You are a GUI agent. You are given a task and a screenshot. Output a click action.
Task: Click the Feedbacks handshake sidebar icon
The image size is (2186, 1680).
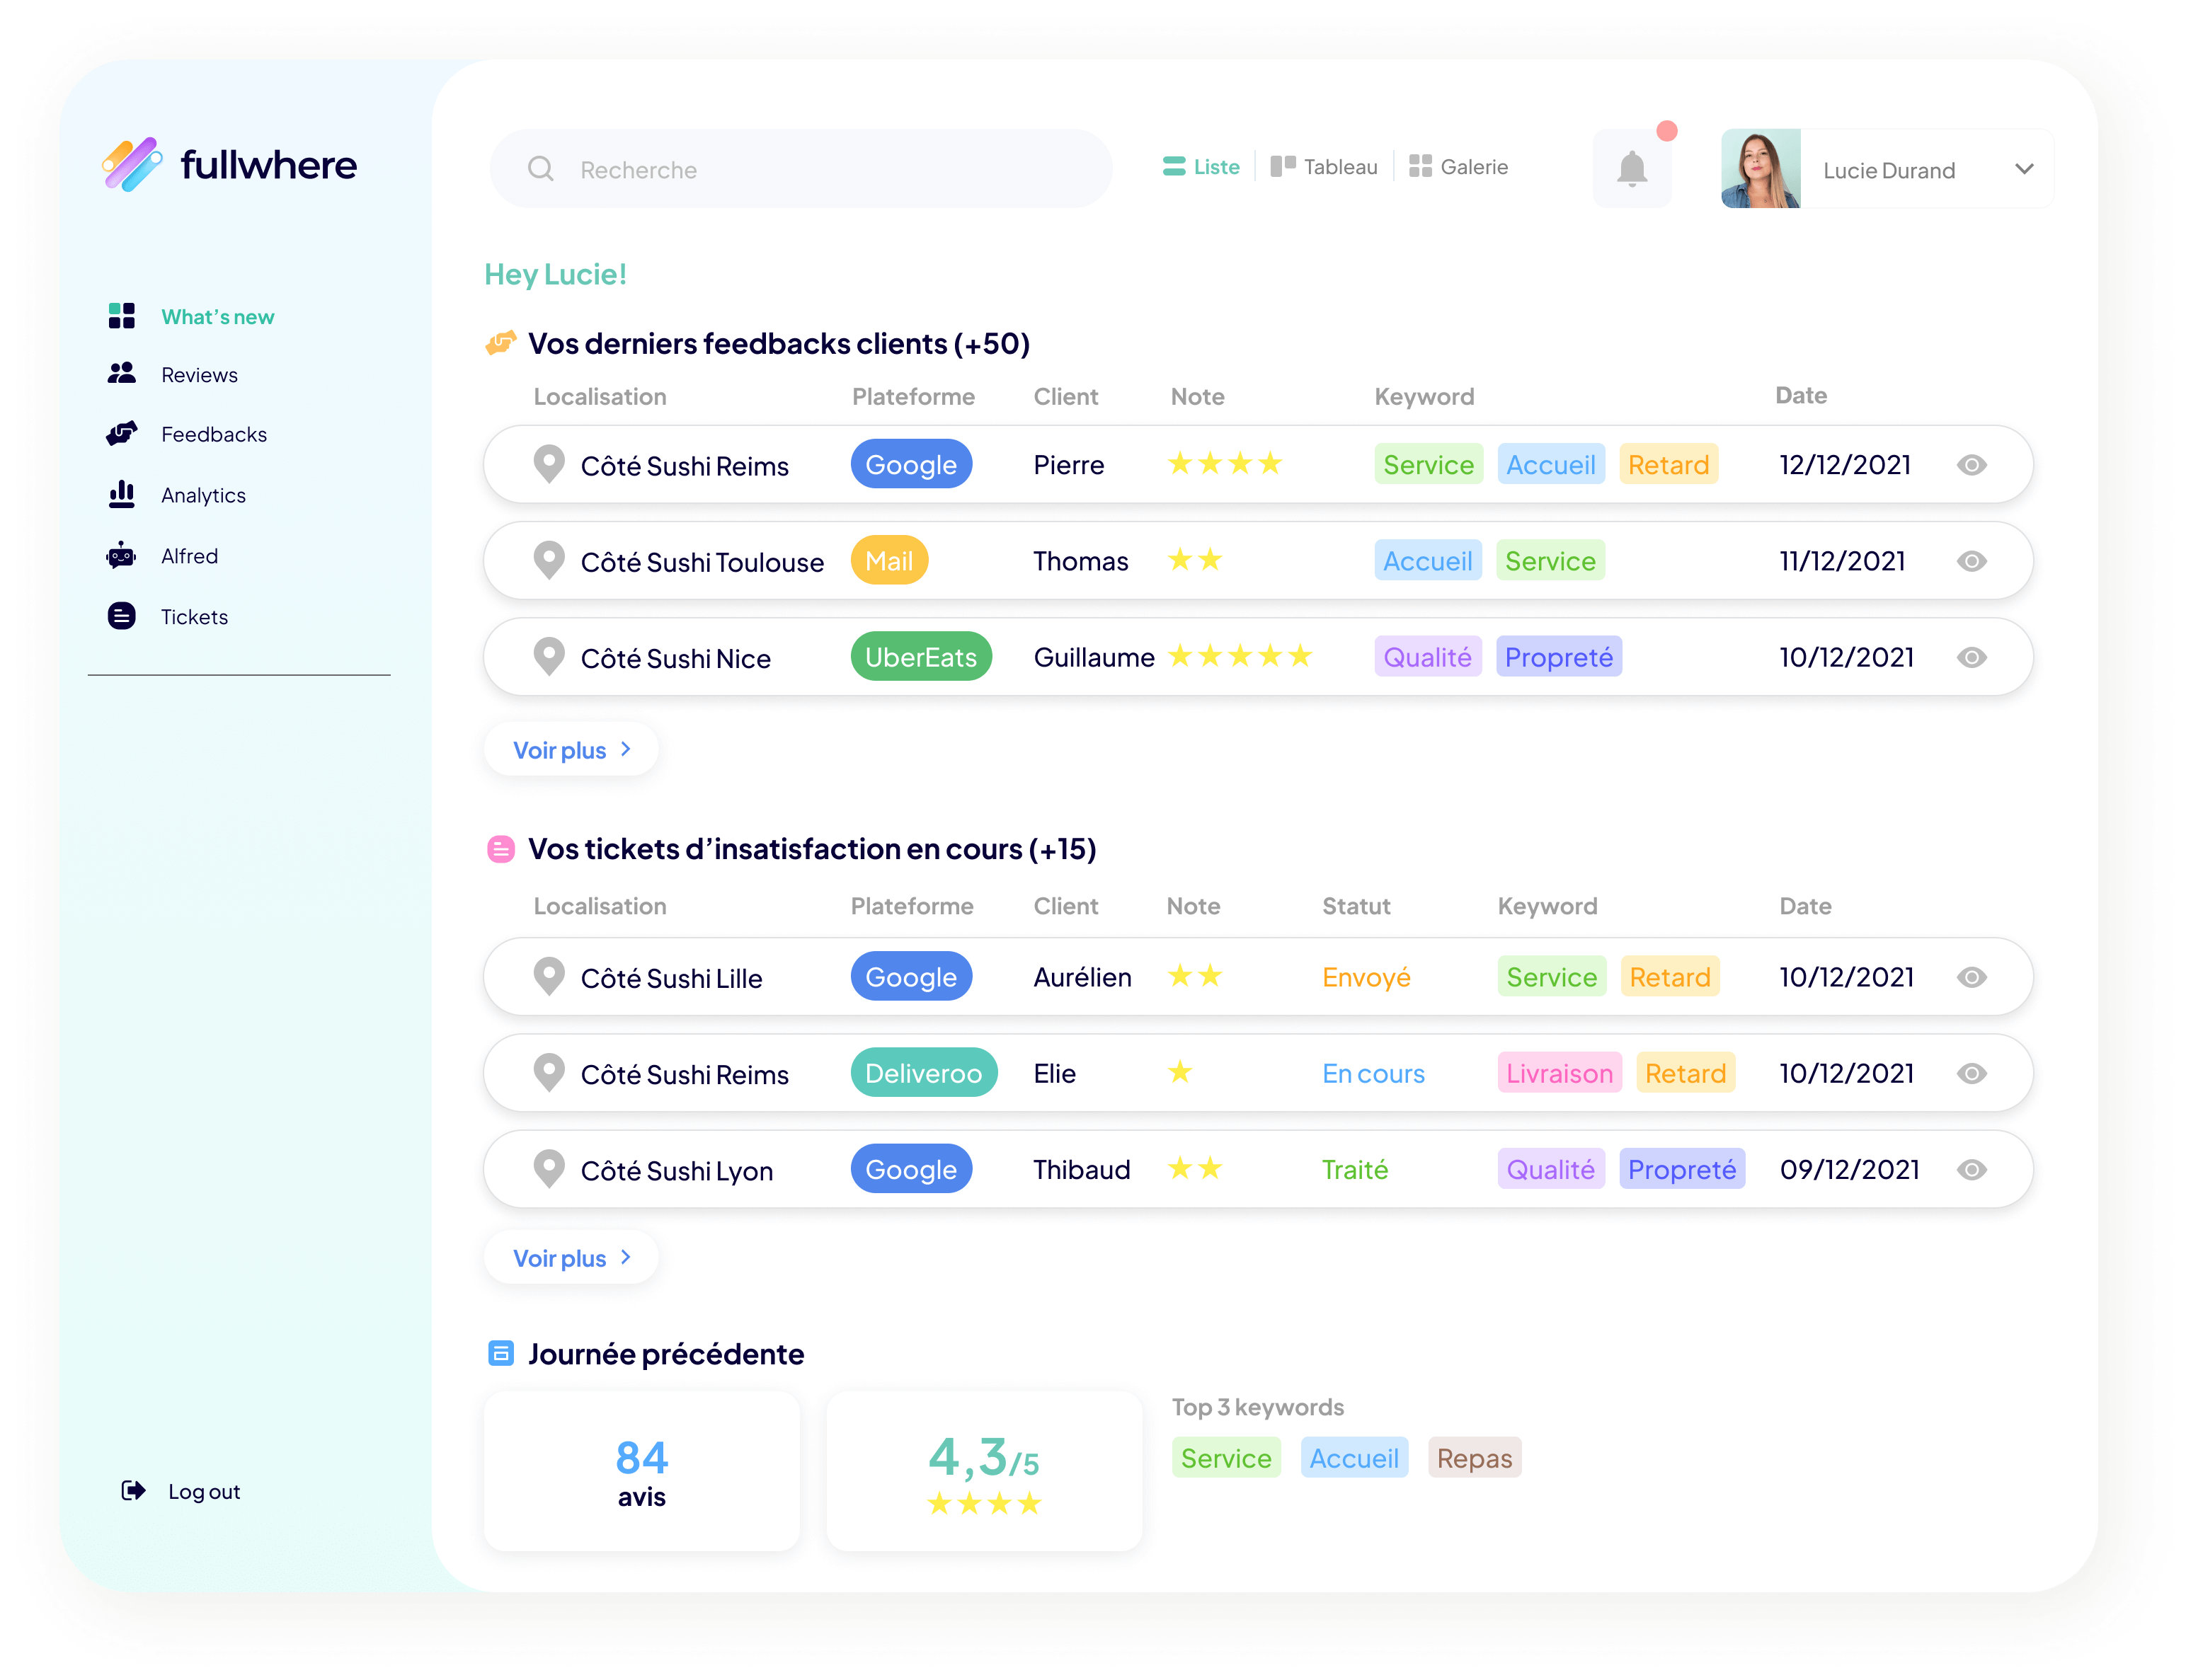122,434
